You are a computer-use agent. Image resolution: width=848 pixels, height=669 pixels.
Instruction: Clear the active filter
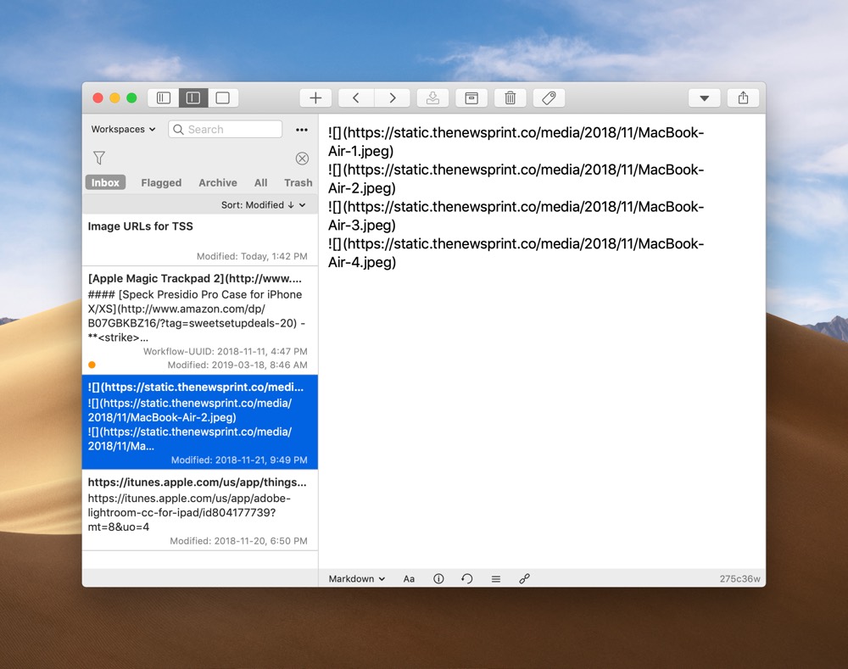(303, 158)
